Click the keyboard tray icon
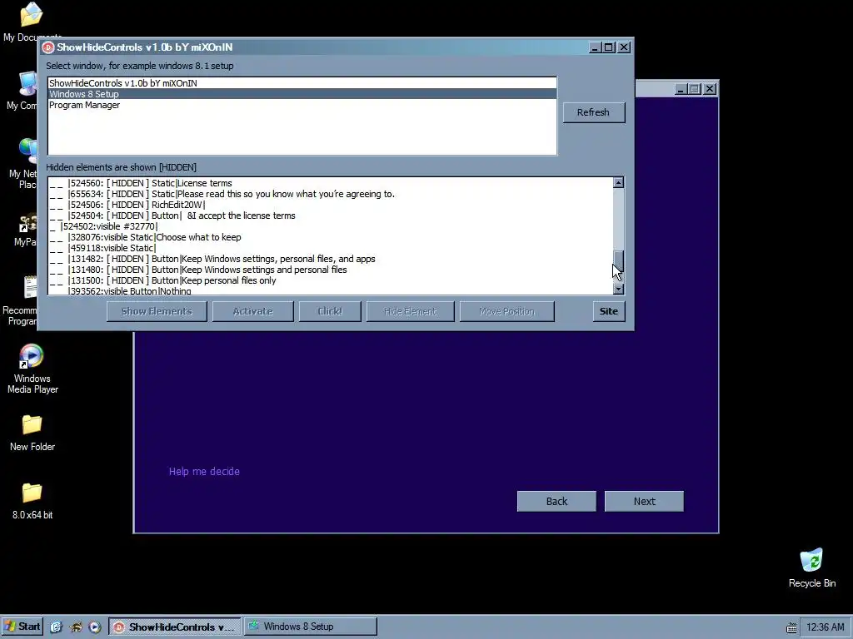853x639 pixels. (791, 627)
